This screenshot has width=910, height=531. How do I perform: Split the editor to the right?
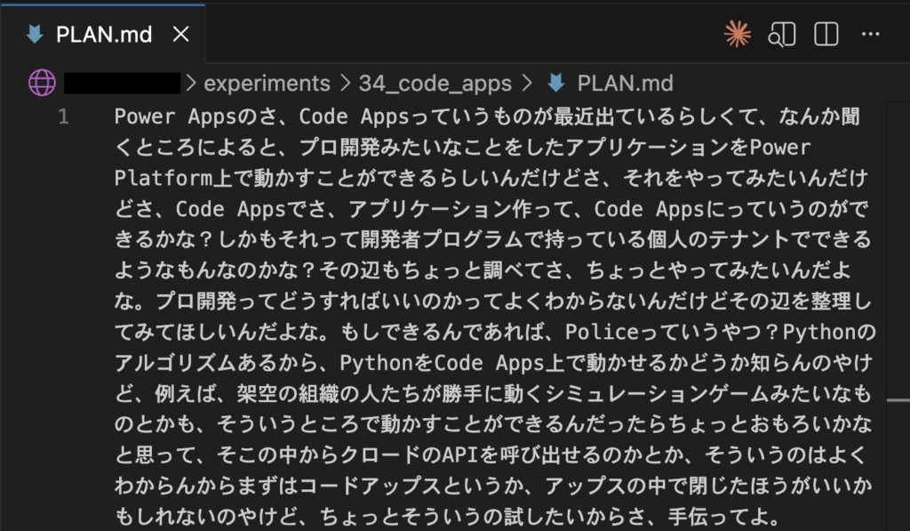826,35
